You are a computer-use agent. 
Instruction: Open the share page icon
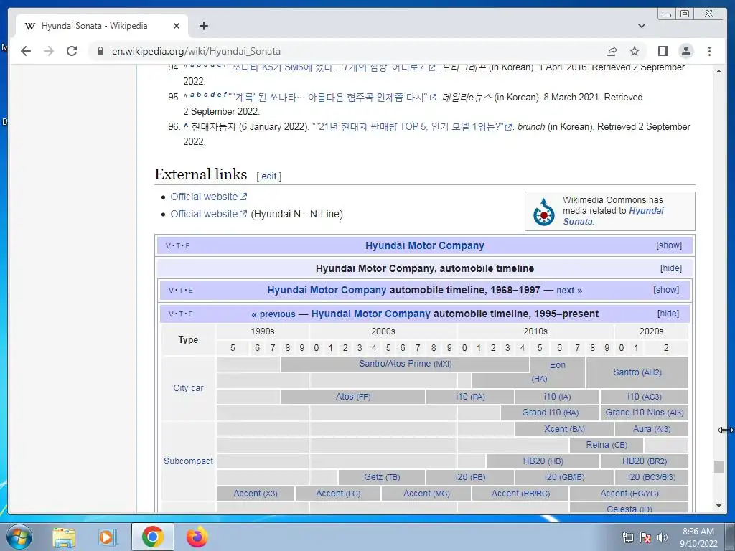pos(612,51)
